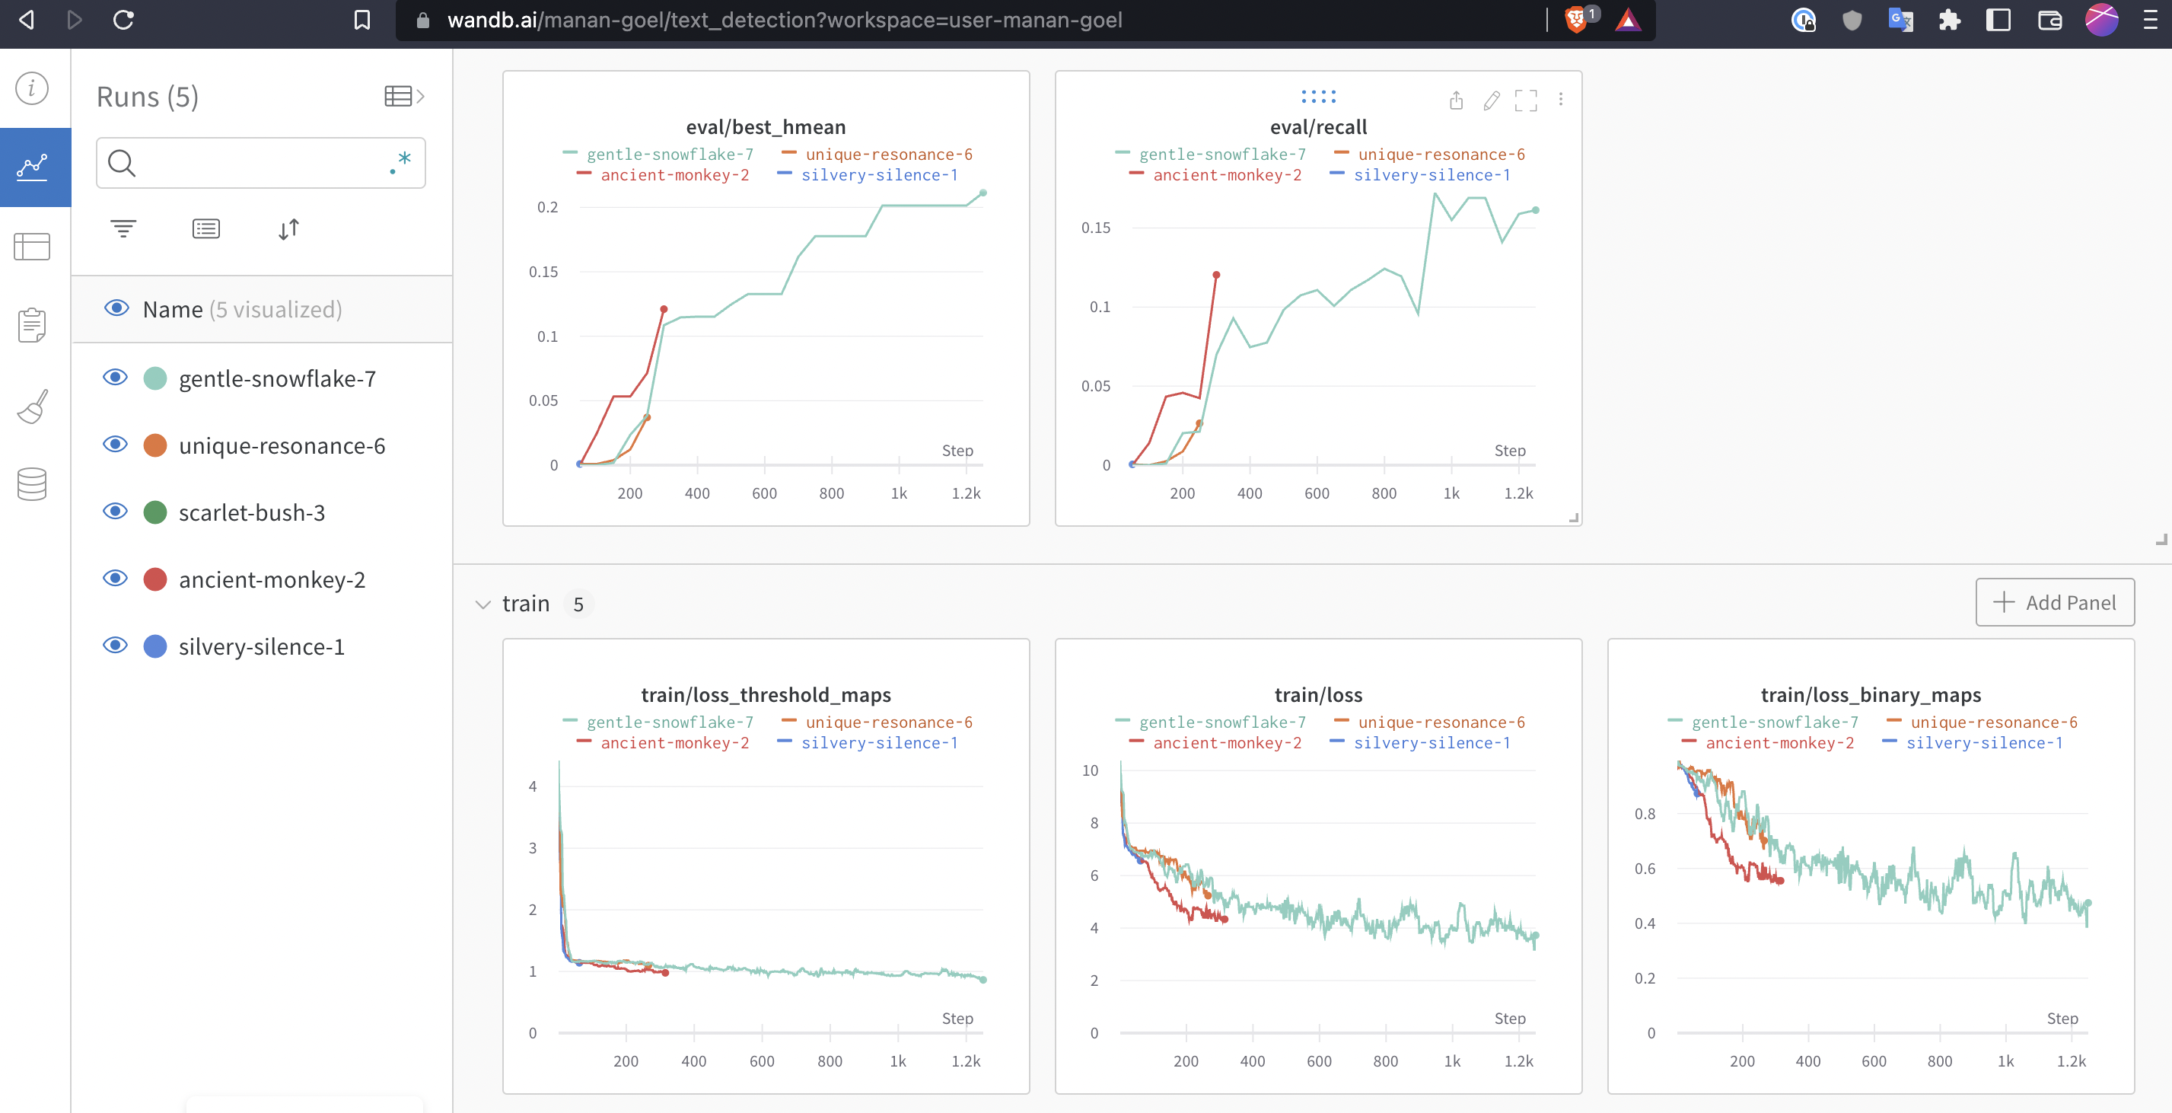Click the train/loss chart title
Screen dimensions: 2172x1113
[1319, 694]
